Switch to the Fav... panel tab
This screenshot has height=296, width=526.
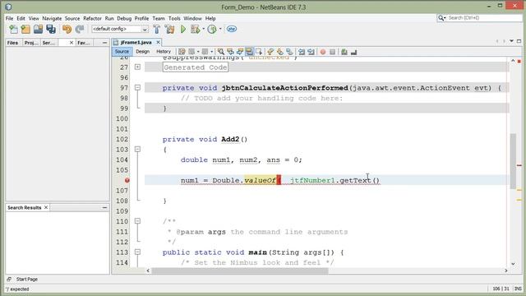click(84, 43)
